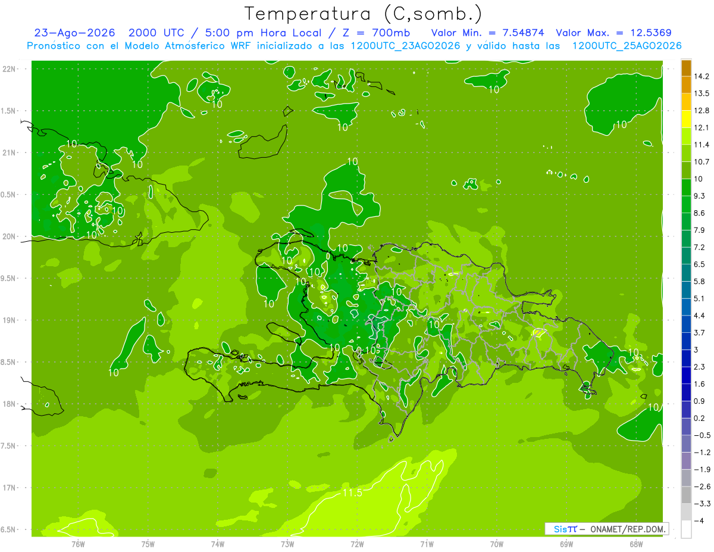
Task: Pick the white swatch below -4
Action: tap(687, 529)
